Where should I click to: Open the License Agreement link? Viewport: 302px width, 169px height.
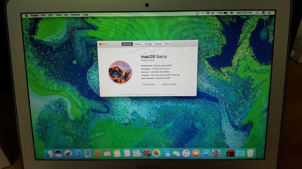(x=168, y=94)
